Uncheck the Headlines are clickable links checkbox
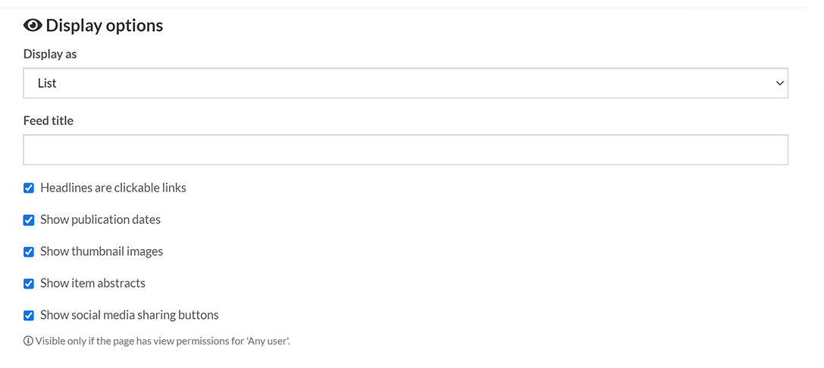This screenshot has height=368, width=824. tap(29, 188)
